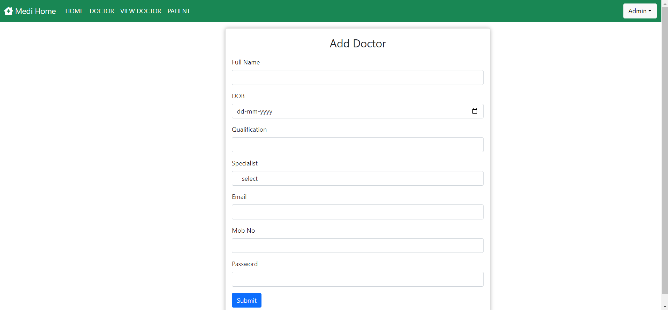Open the Specialist select dropdown

click(x=357, y=178)
